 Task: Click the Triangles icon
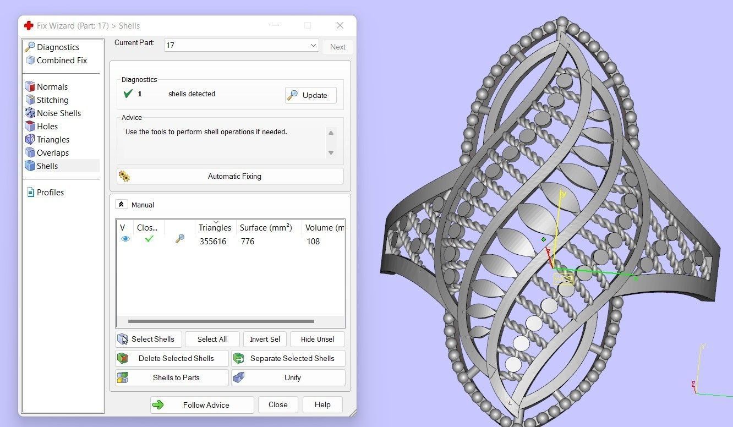(x=30, y=140)
